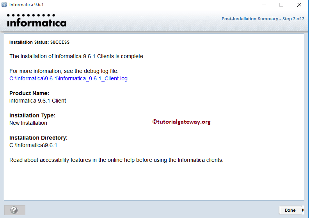Select the "C:\Informatica\9.6.1" directory path text

point(33,145)
